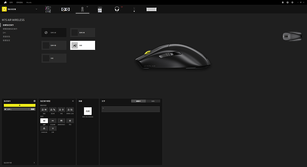Click the Corsair sails logo
The width and height of the screenshot is (307, 167).
[5, 3]
